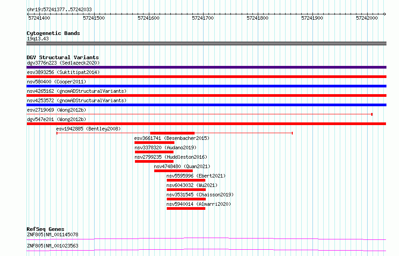The image size is (399, 256).
Task: Click the DGV Structural Variants track heading
Action: [63, 57]
